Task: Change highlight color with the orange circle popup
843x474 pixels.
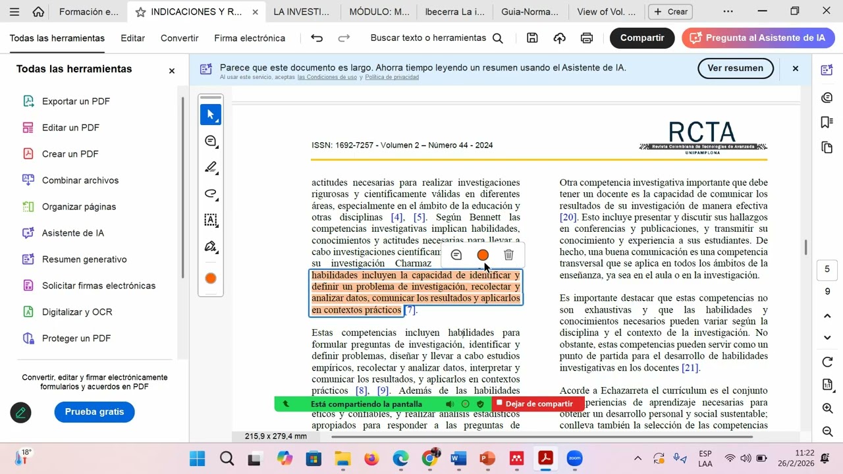Action: [483, 255]
